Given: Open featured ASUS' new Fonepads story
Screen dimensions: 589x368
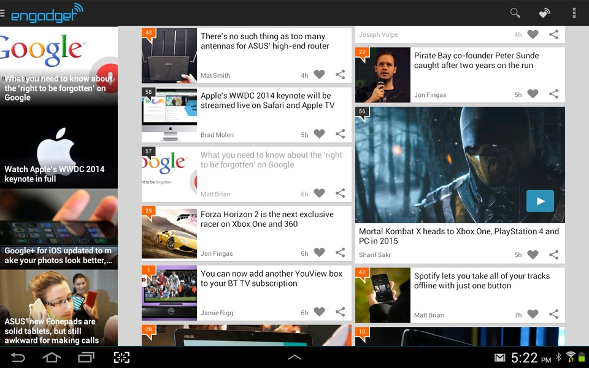Looking at the screenshot, I should (x=59, y=308).
